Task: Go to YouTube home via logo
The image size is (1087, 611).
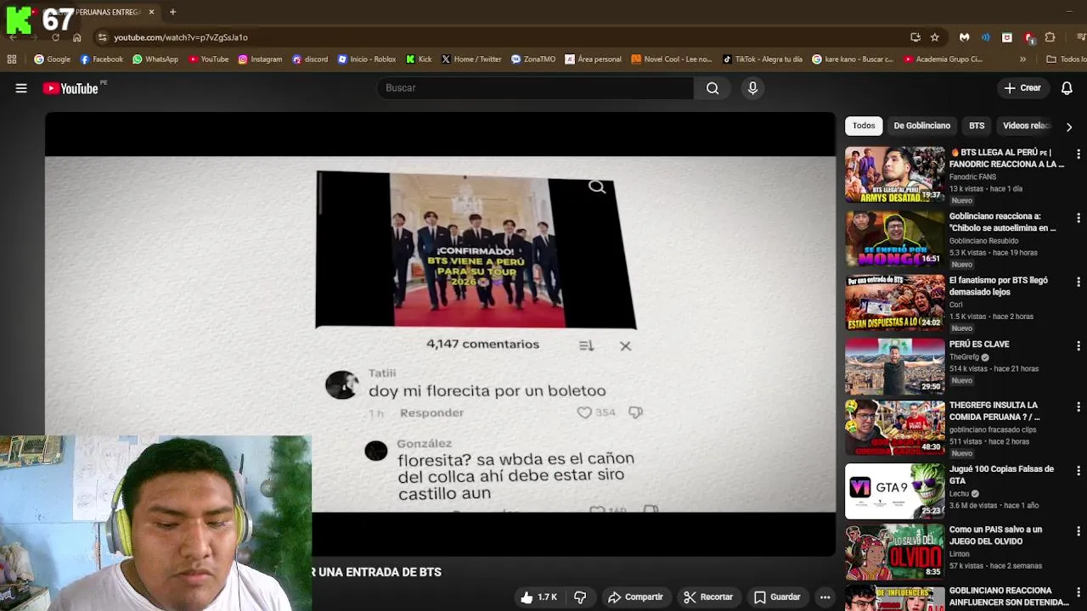Action: click(71, 88)
